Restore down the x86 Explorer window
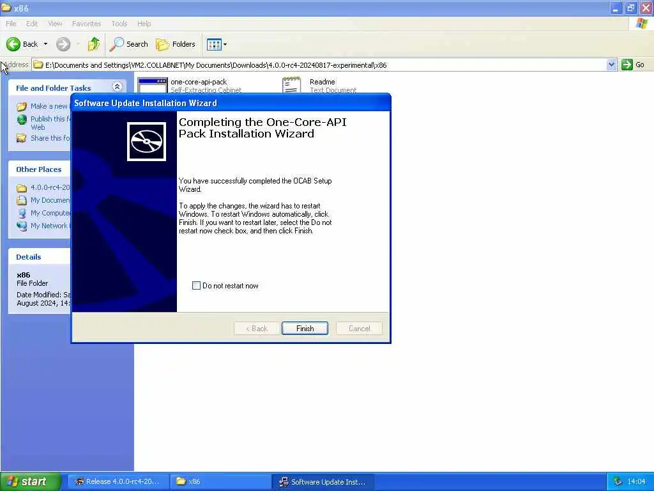 coord(630,8)
